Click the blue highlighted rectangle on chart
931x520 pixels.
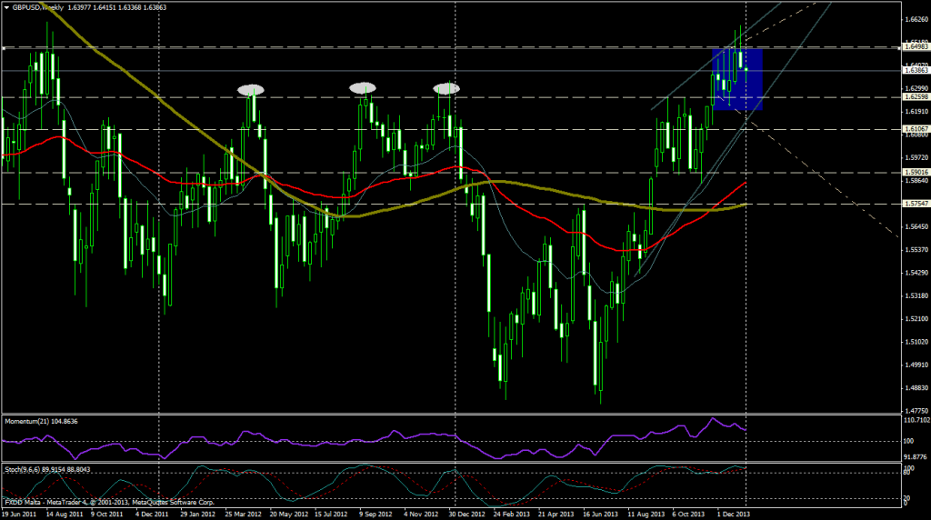736,80
